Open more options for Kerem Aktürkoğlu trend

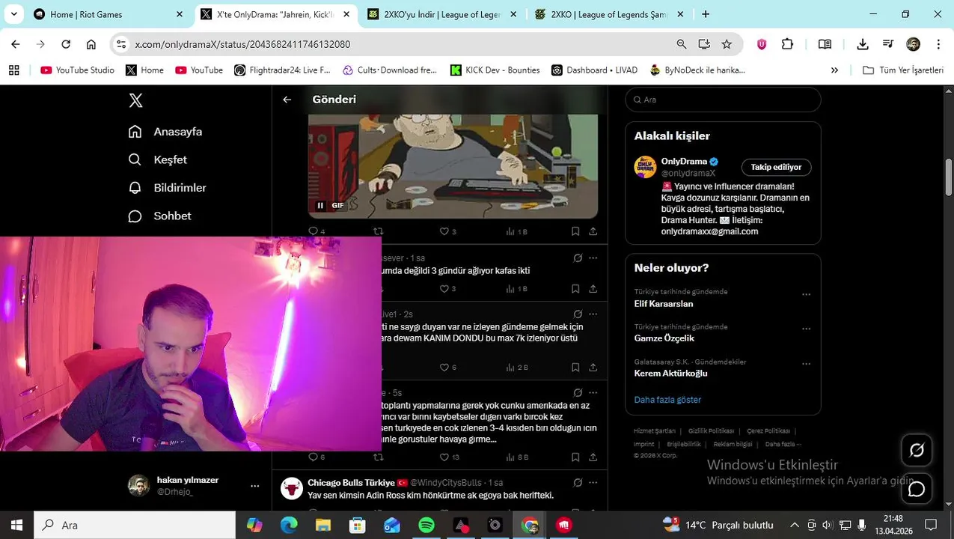(806, 364)
